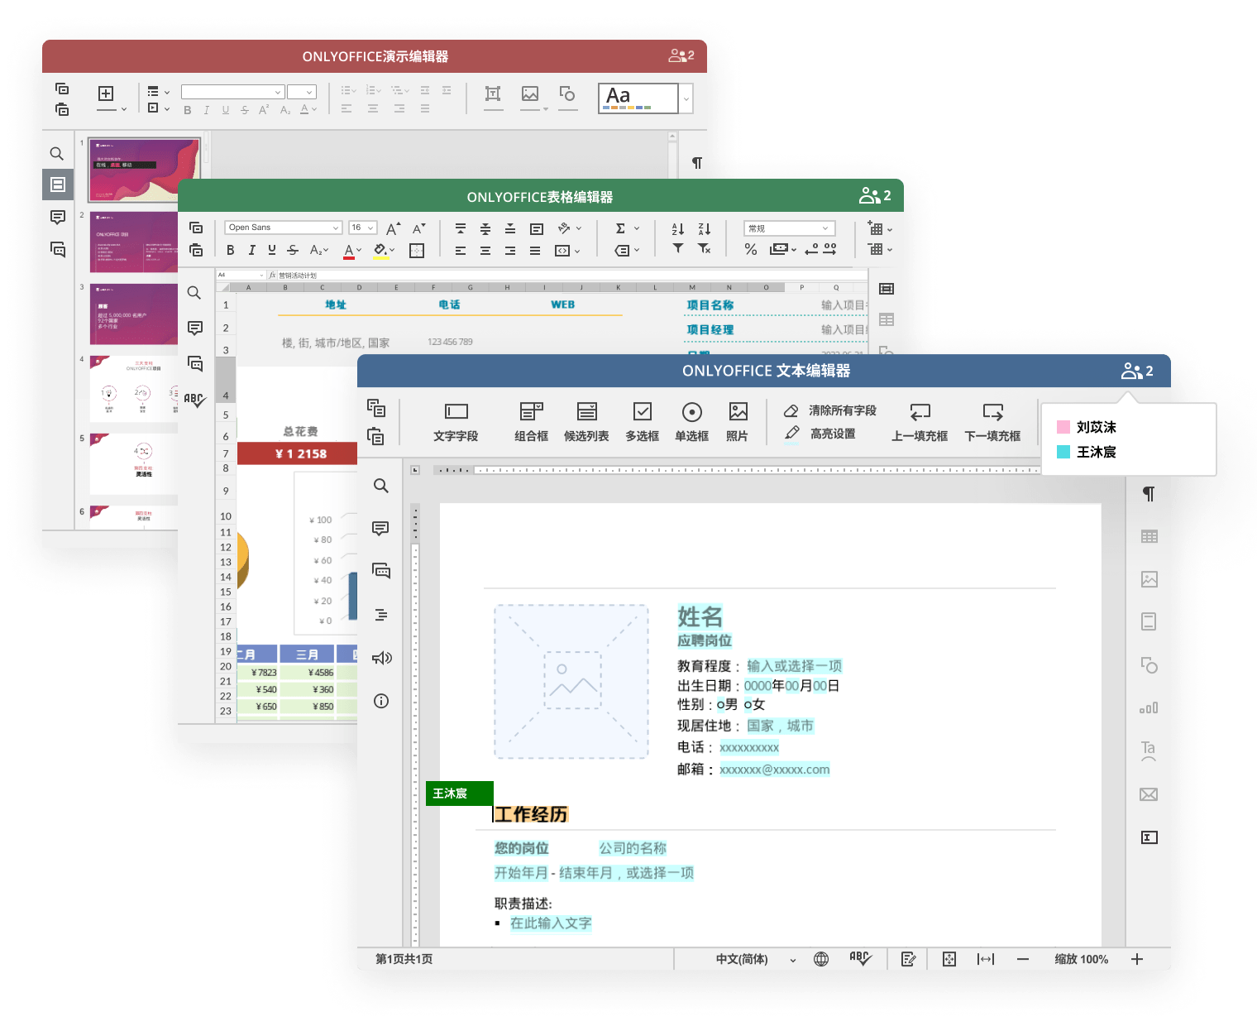Insert a 多选框 checkbox field
This screenshot has width=1257, height=1026.
[x=642, y=422]
